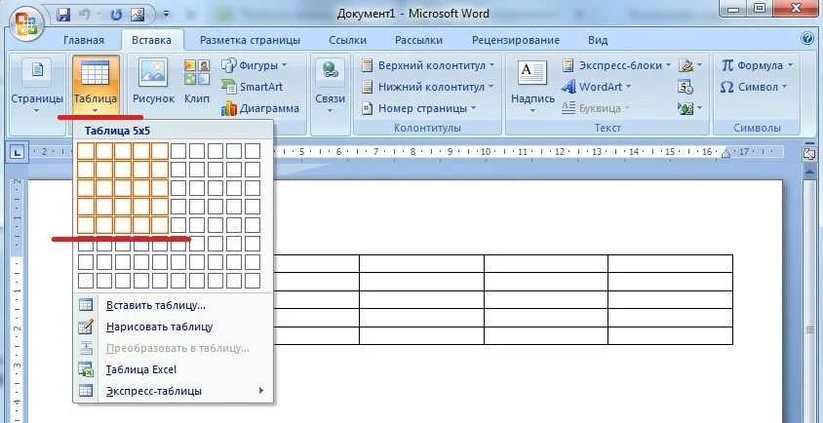Open the Нижний колонтитул dropdown
This screenshot has height=423, width=823.
pyautogui.click(x=428, y=87)
